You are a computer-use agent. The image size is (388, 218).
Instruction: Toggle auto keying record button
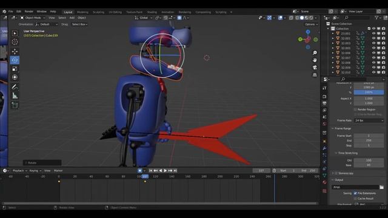(x=140, y=171)
